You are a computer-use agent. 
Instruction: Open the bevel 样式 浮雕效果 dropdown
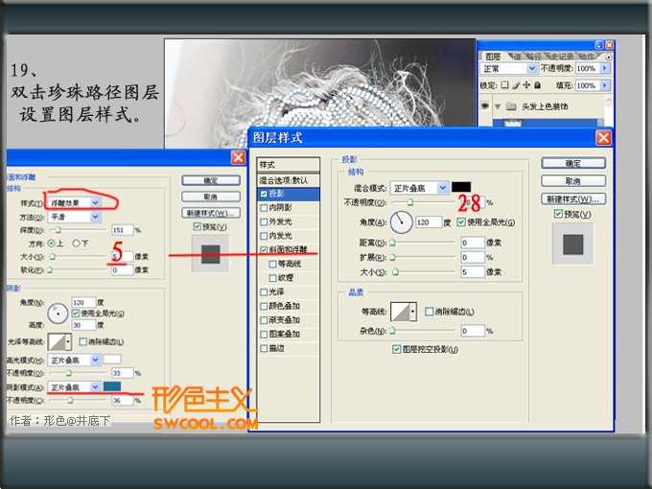[75, 203]
